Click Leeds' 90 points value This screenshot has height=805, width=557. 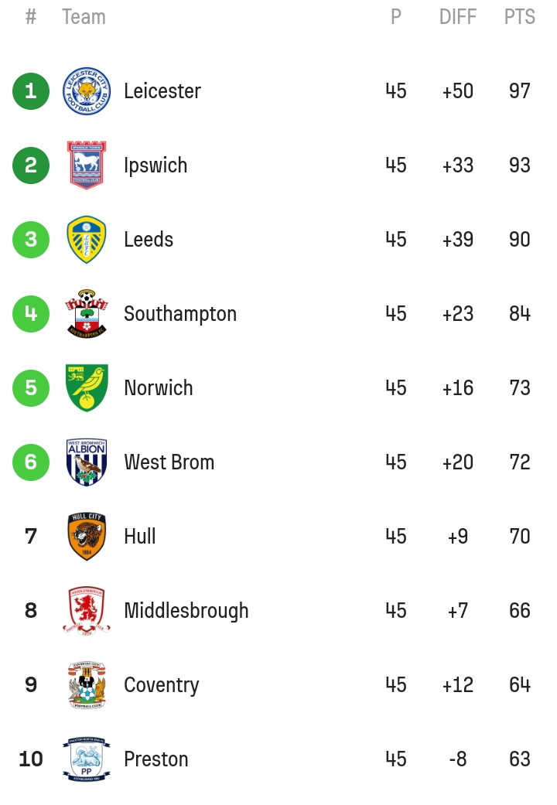(x=520, y=239)
